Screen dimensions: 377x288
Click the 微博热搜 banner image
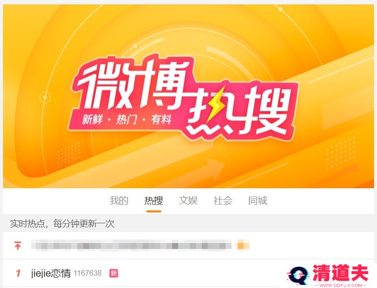click(188, 96)
